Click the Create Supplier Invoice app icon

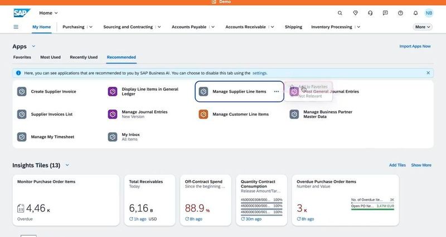point(22,91)
